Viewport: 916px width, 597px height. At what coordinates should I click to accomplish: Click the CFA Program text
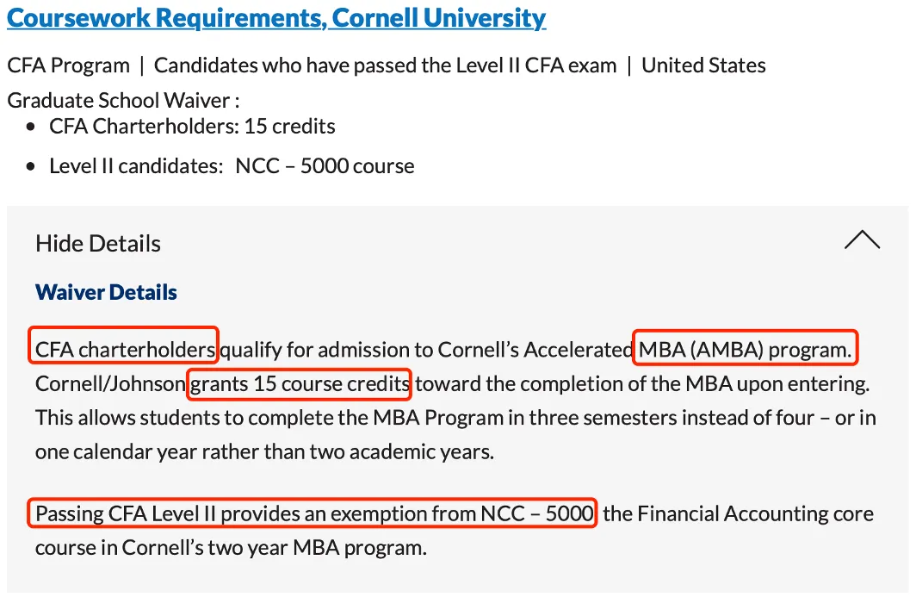[x=68, y=65]
